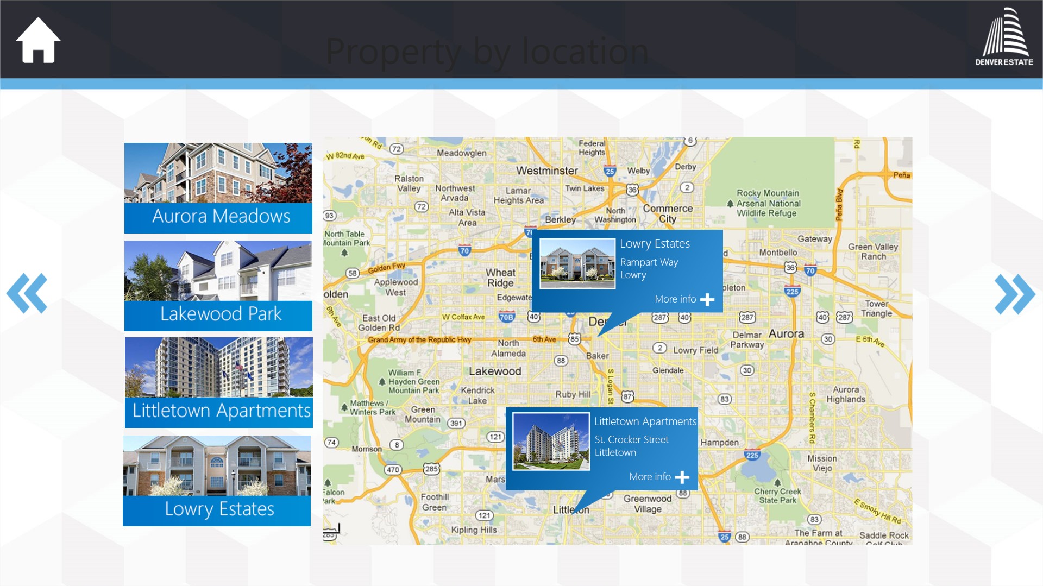Click the Littletown Apartments popup photo thumbnail
Screen dimensions: 1043x586
pos(551,440)
